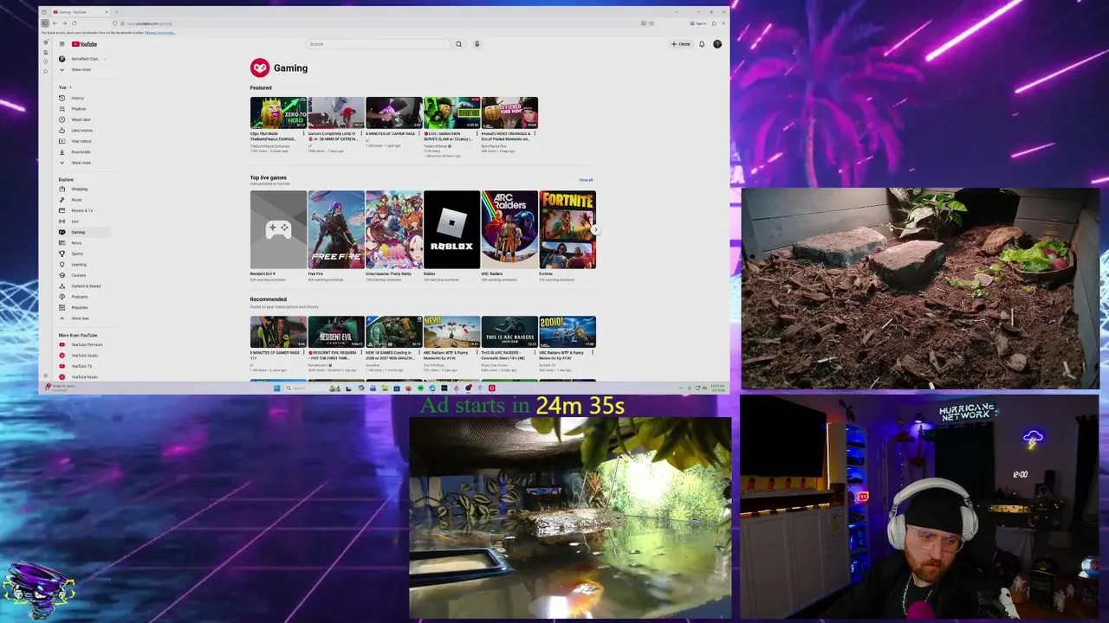Play the Resident Evil Requiem recommended video
The image size is (1109, 623).
pos(336,332)
